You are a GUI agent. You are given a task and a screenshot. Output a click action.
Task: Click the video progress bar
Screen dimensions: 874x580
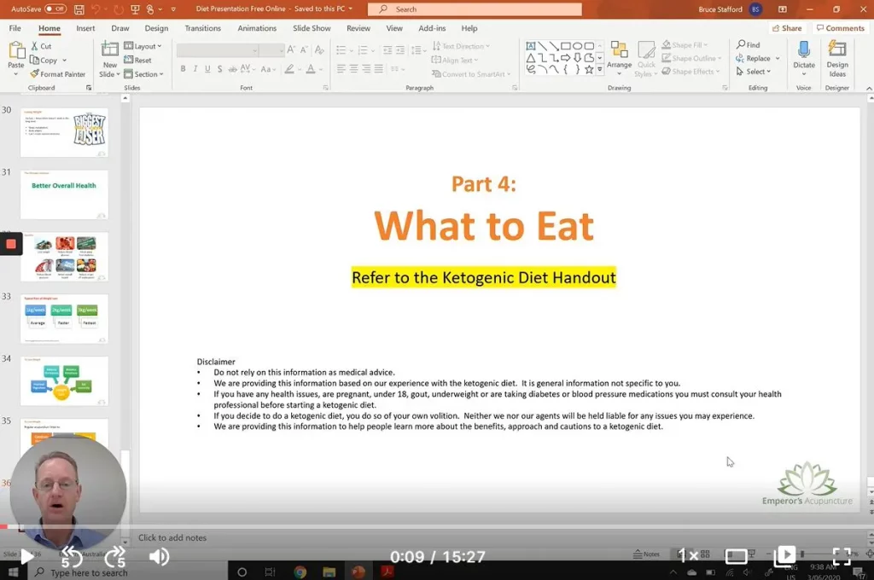pos(437,526)
